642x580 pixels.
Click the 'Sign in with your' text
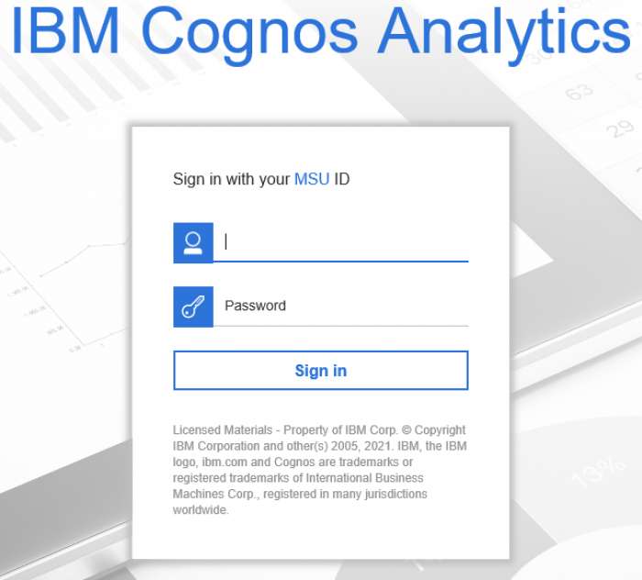[x=231, y=179]
